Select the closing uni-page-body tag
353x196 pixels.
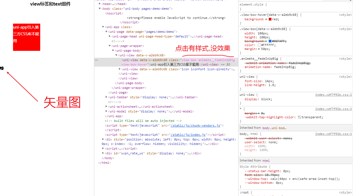coord(129,83)
